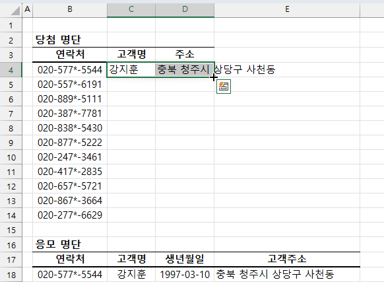Select row 14 header

pos(11,215)
